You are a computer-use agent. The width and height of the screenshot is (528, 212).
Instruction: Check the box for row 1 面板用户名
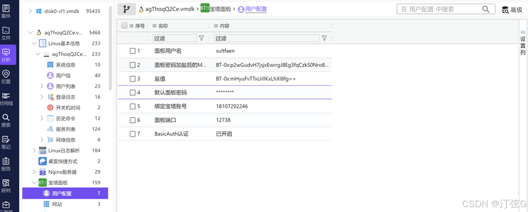coord(133,51)
